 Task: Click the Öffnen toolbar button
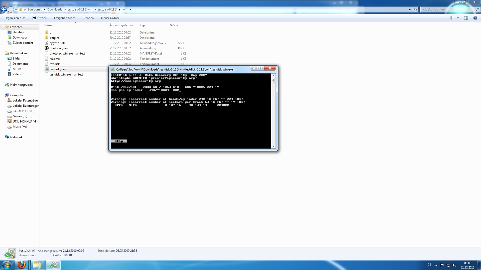pos(40,18)
